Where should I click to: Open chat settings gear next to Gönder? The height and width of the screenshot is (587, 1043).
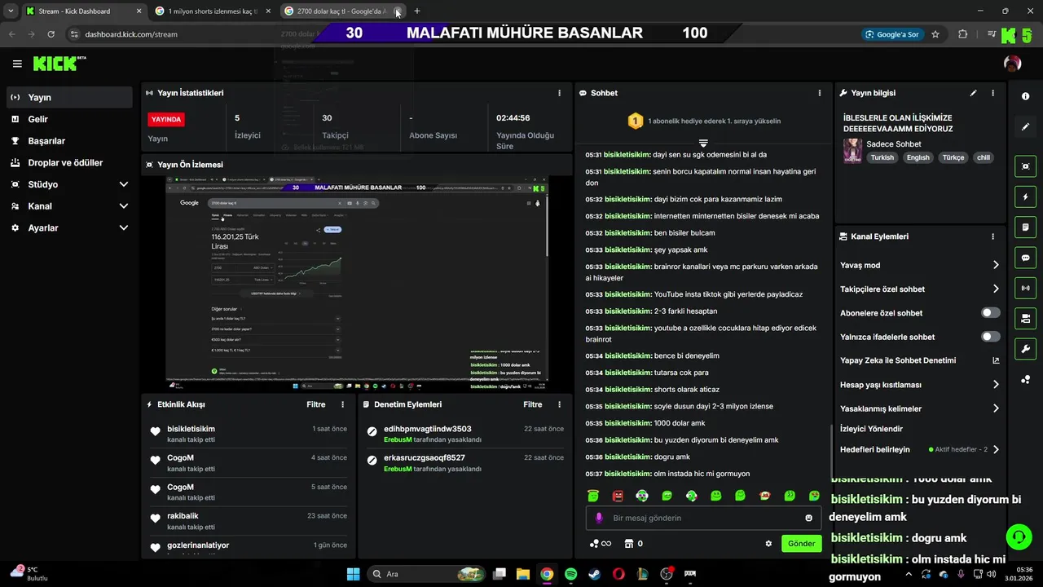coord(768,544)
